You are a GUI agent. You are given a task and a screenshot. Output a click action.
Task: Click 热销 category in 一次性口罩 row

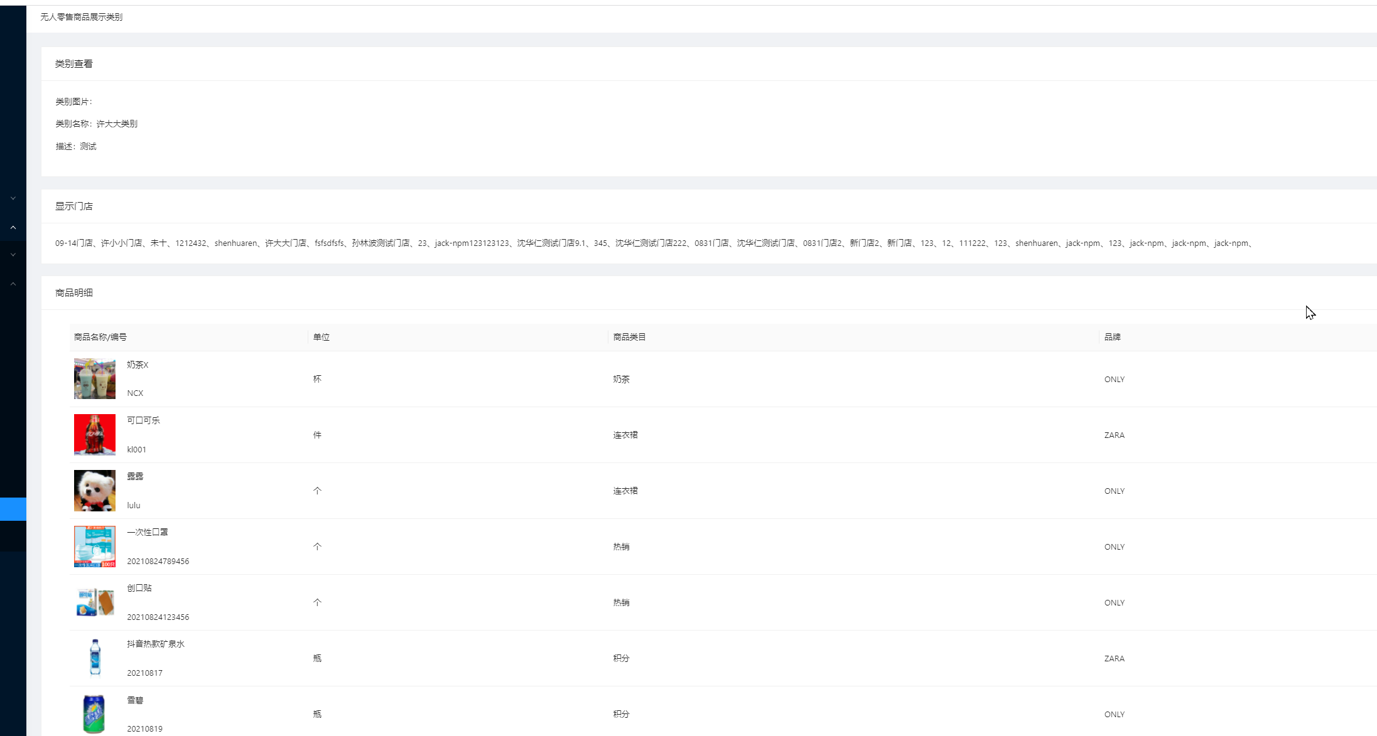point(622,547)
